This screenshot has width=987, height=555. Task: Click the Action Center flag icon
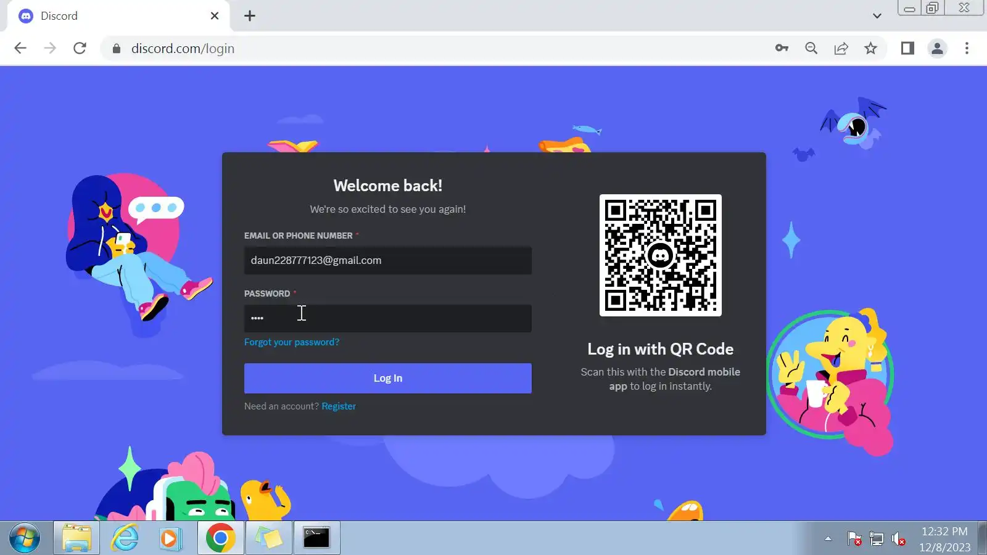click(854, 539)
